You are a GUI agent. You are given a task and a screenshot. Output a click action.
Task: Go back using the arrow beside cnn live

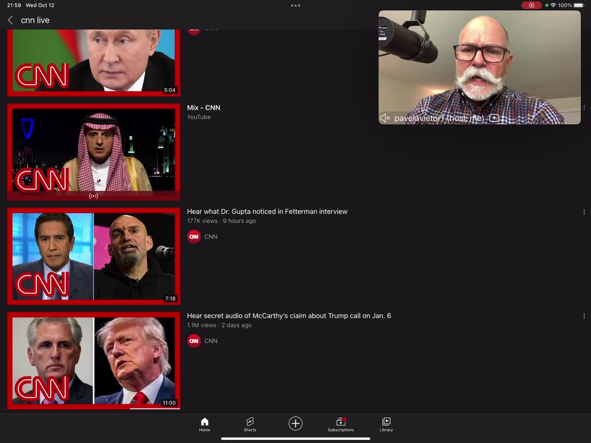[10, 20]
